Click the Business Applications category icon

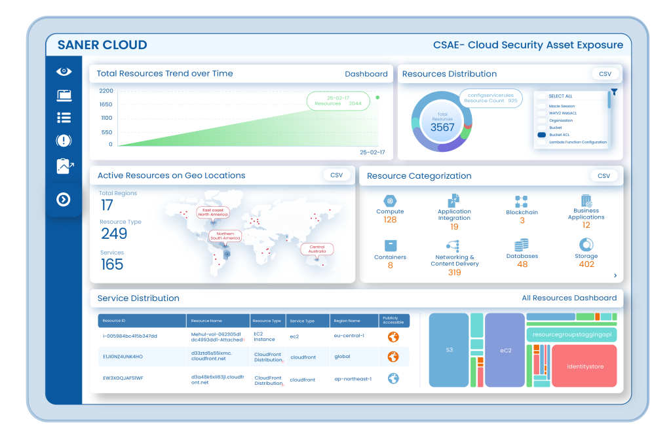586,200
